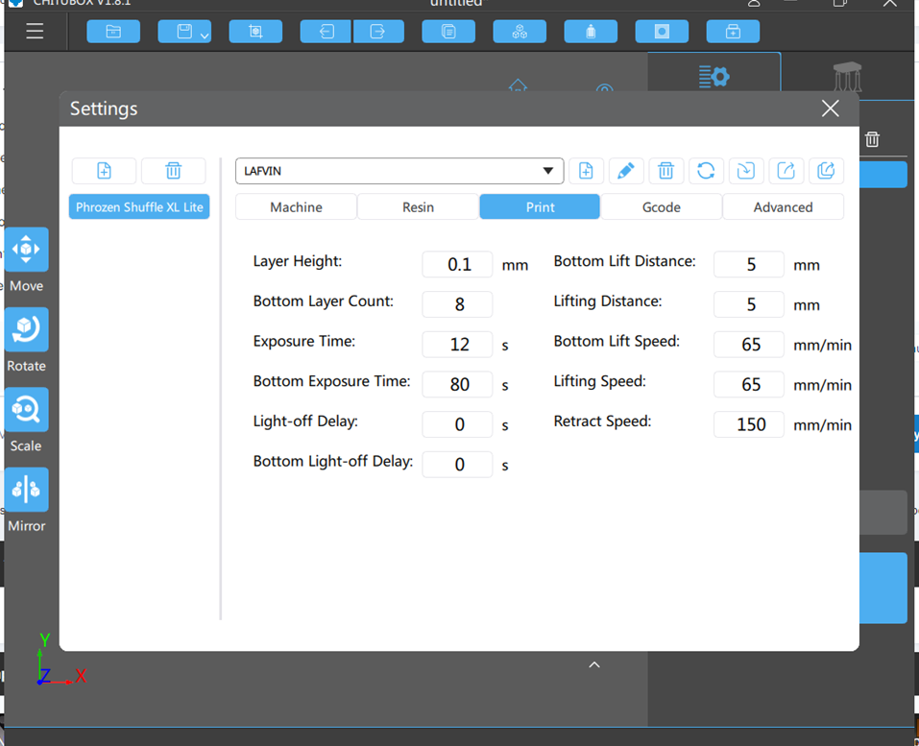
Task: Click the undo arrow toolbar icon
Action: [x=326, y=32]
